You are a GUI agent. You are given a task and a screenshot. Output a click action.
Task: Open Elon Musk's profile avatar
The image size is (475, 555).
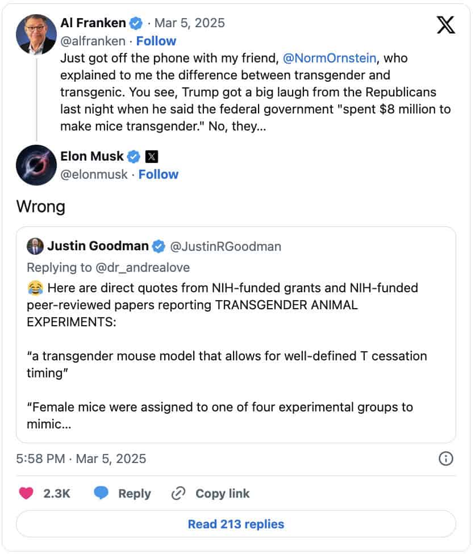(x=36, y=166)
